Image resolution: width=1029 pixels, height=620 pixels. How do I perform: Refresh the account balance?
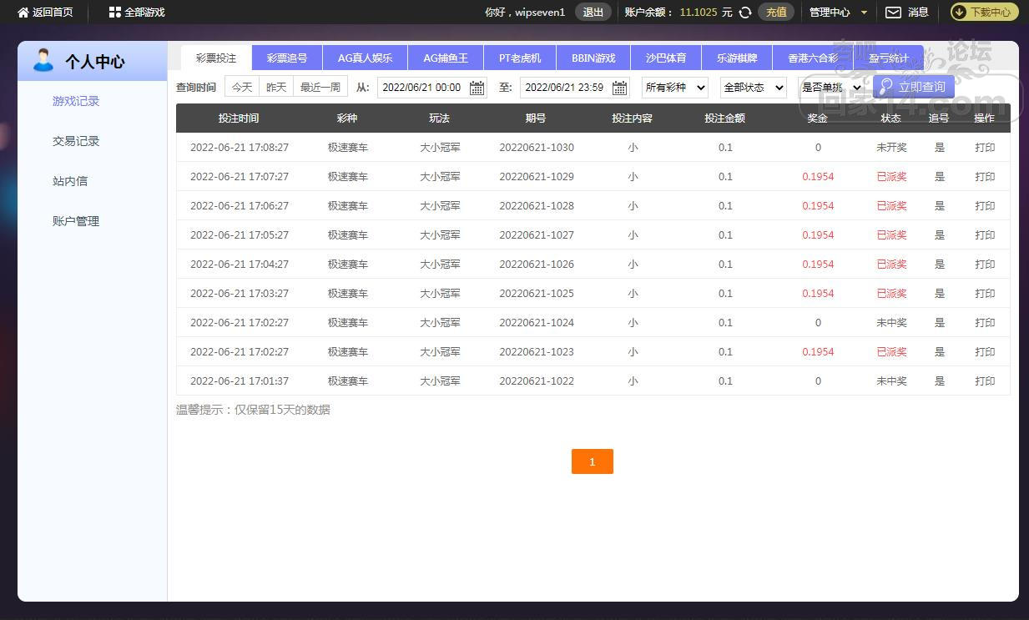click(x=745, y=13)
